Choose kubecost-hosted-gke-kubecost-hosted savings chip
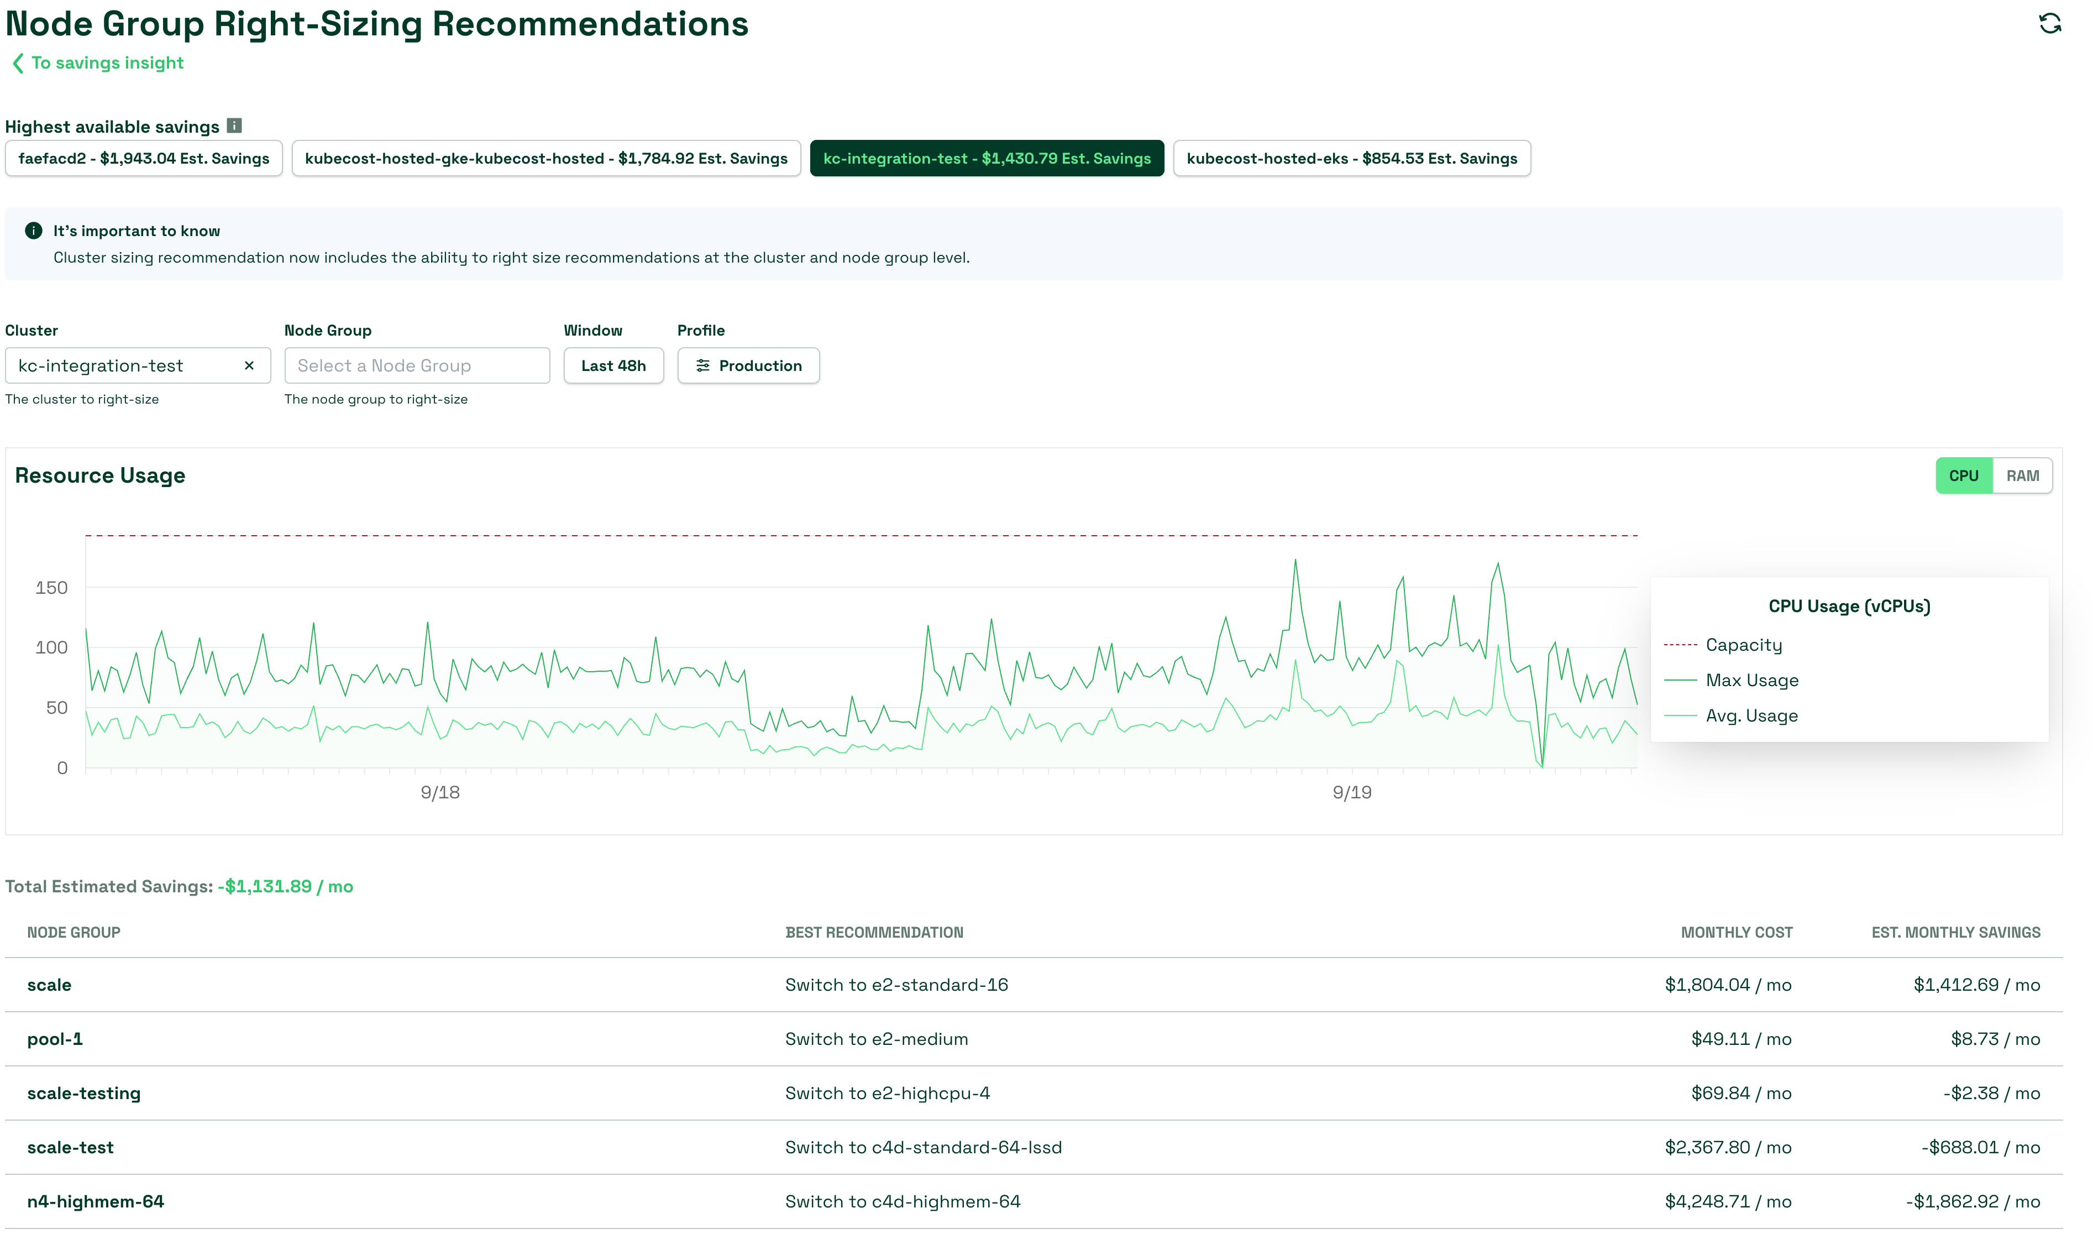 click(545, 158)
